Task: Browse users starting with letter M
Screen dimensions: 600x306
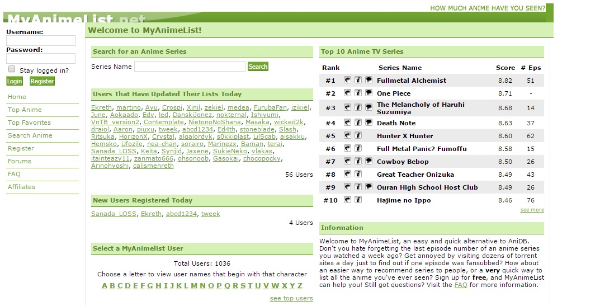Action: click(x=194, y=286)
